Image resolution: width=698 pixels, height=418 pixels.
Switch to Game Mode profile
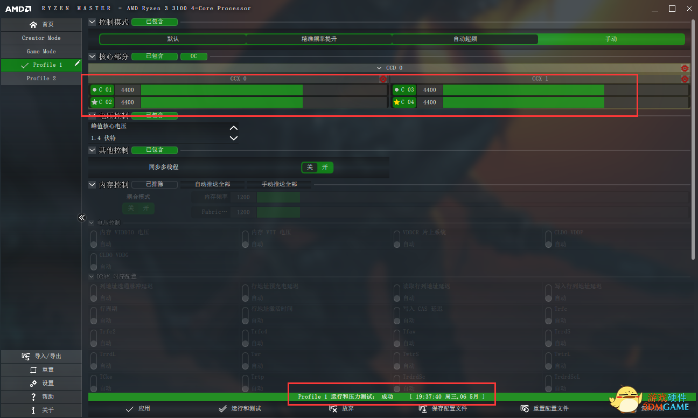41,52
